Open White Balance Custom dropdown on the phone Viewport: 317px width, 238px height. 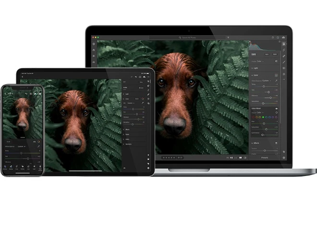pyautogui.click(x=22, y=147)
